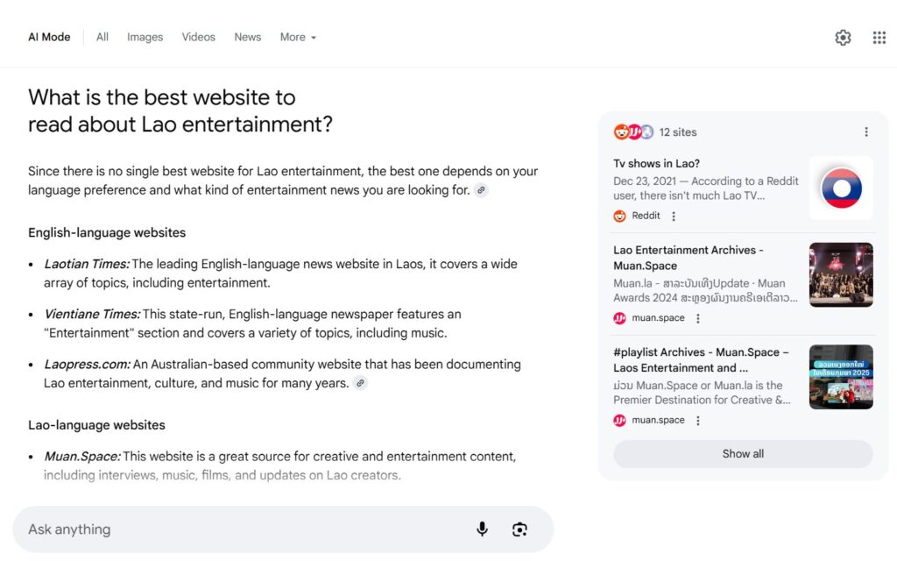This screenshot has height=561, width=897.
Task: Start voice search with microphone icon
Action: (483, 529)
